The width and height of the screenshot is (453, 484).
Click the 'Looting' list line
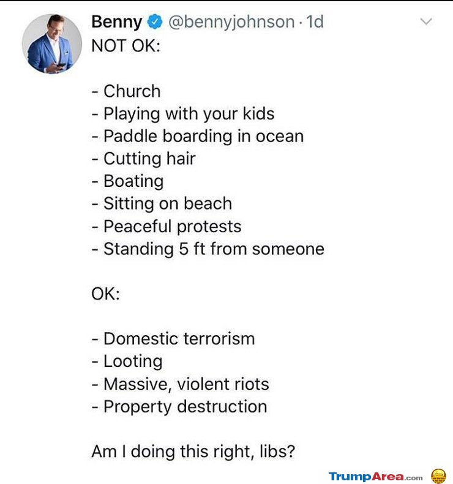[x=127, y=361]
